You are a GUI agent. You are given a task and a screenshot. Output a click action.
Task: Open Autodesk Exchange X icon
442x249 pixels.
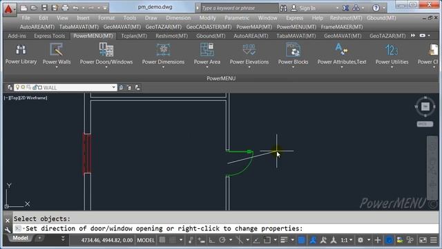tap(345, 8)
